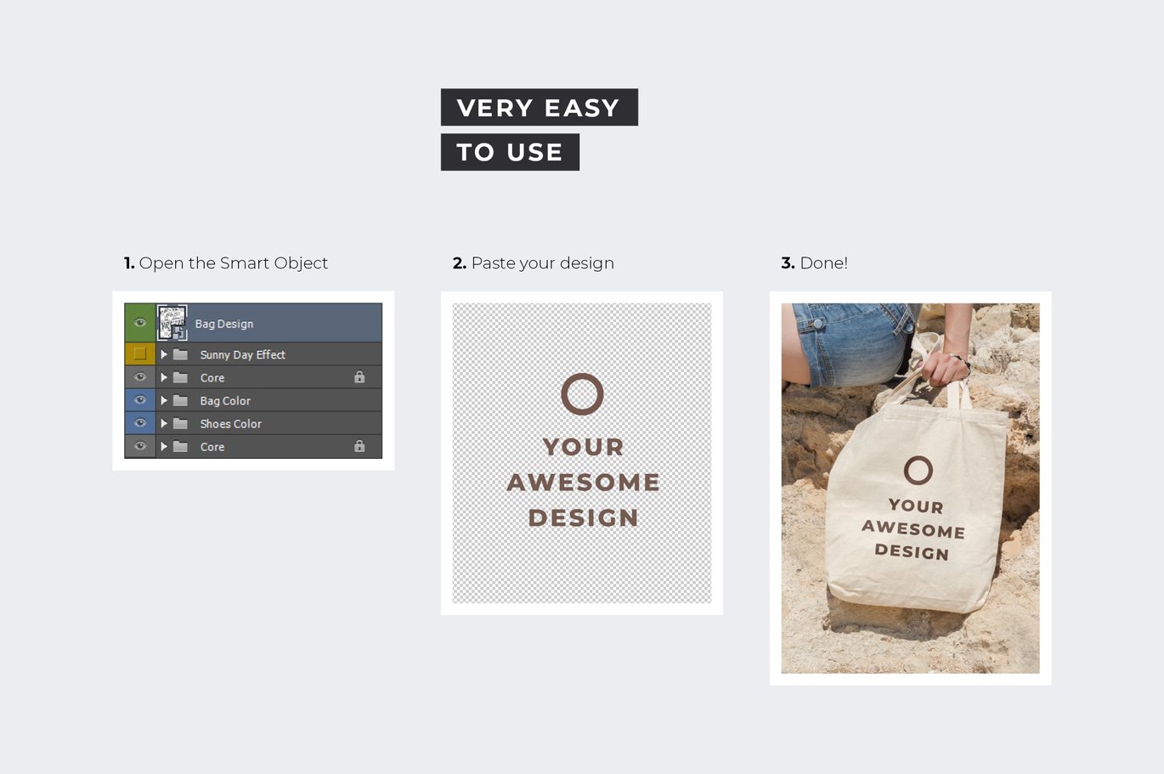Expand the Bag Color group triangle
The image size is (1164, 774).
coord(164,400)
